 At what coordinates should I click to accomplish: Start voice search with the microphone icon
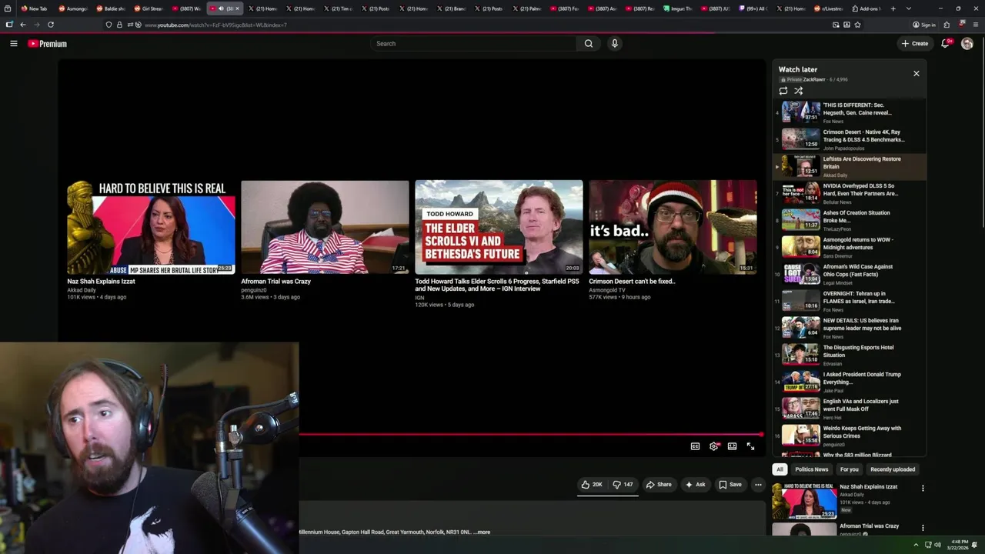pos(614,44)
